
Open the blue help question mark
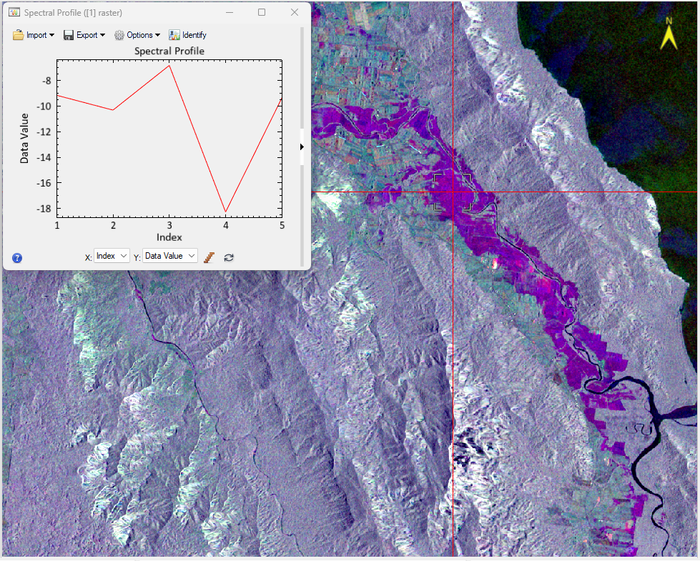(17, 258)
